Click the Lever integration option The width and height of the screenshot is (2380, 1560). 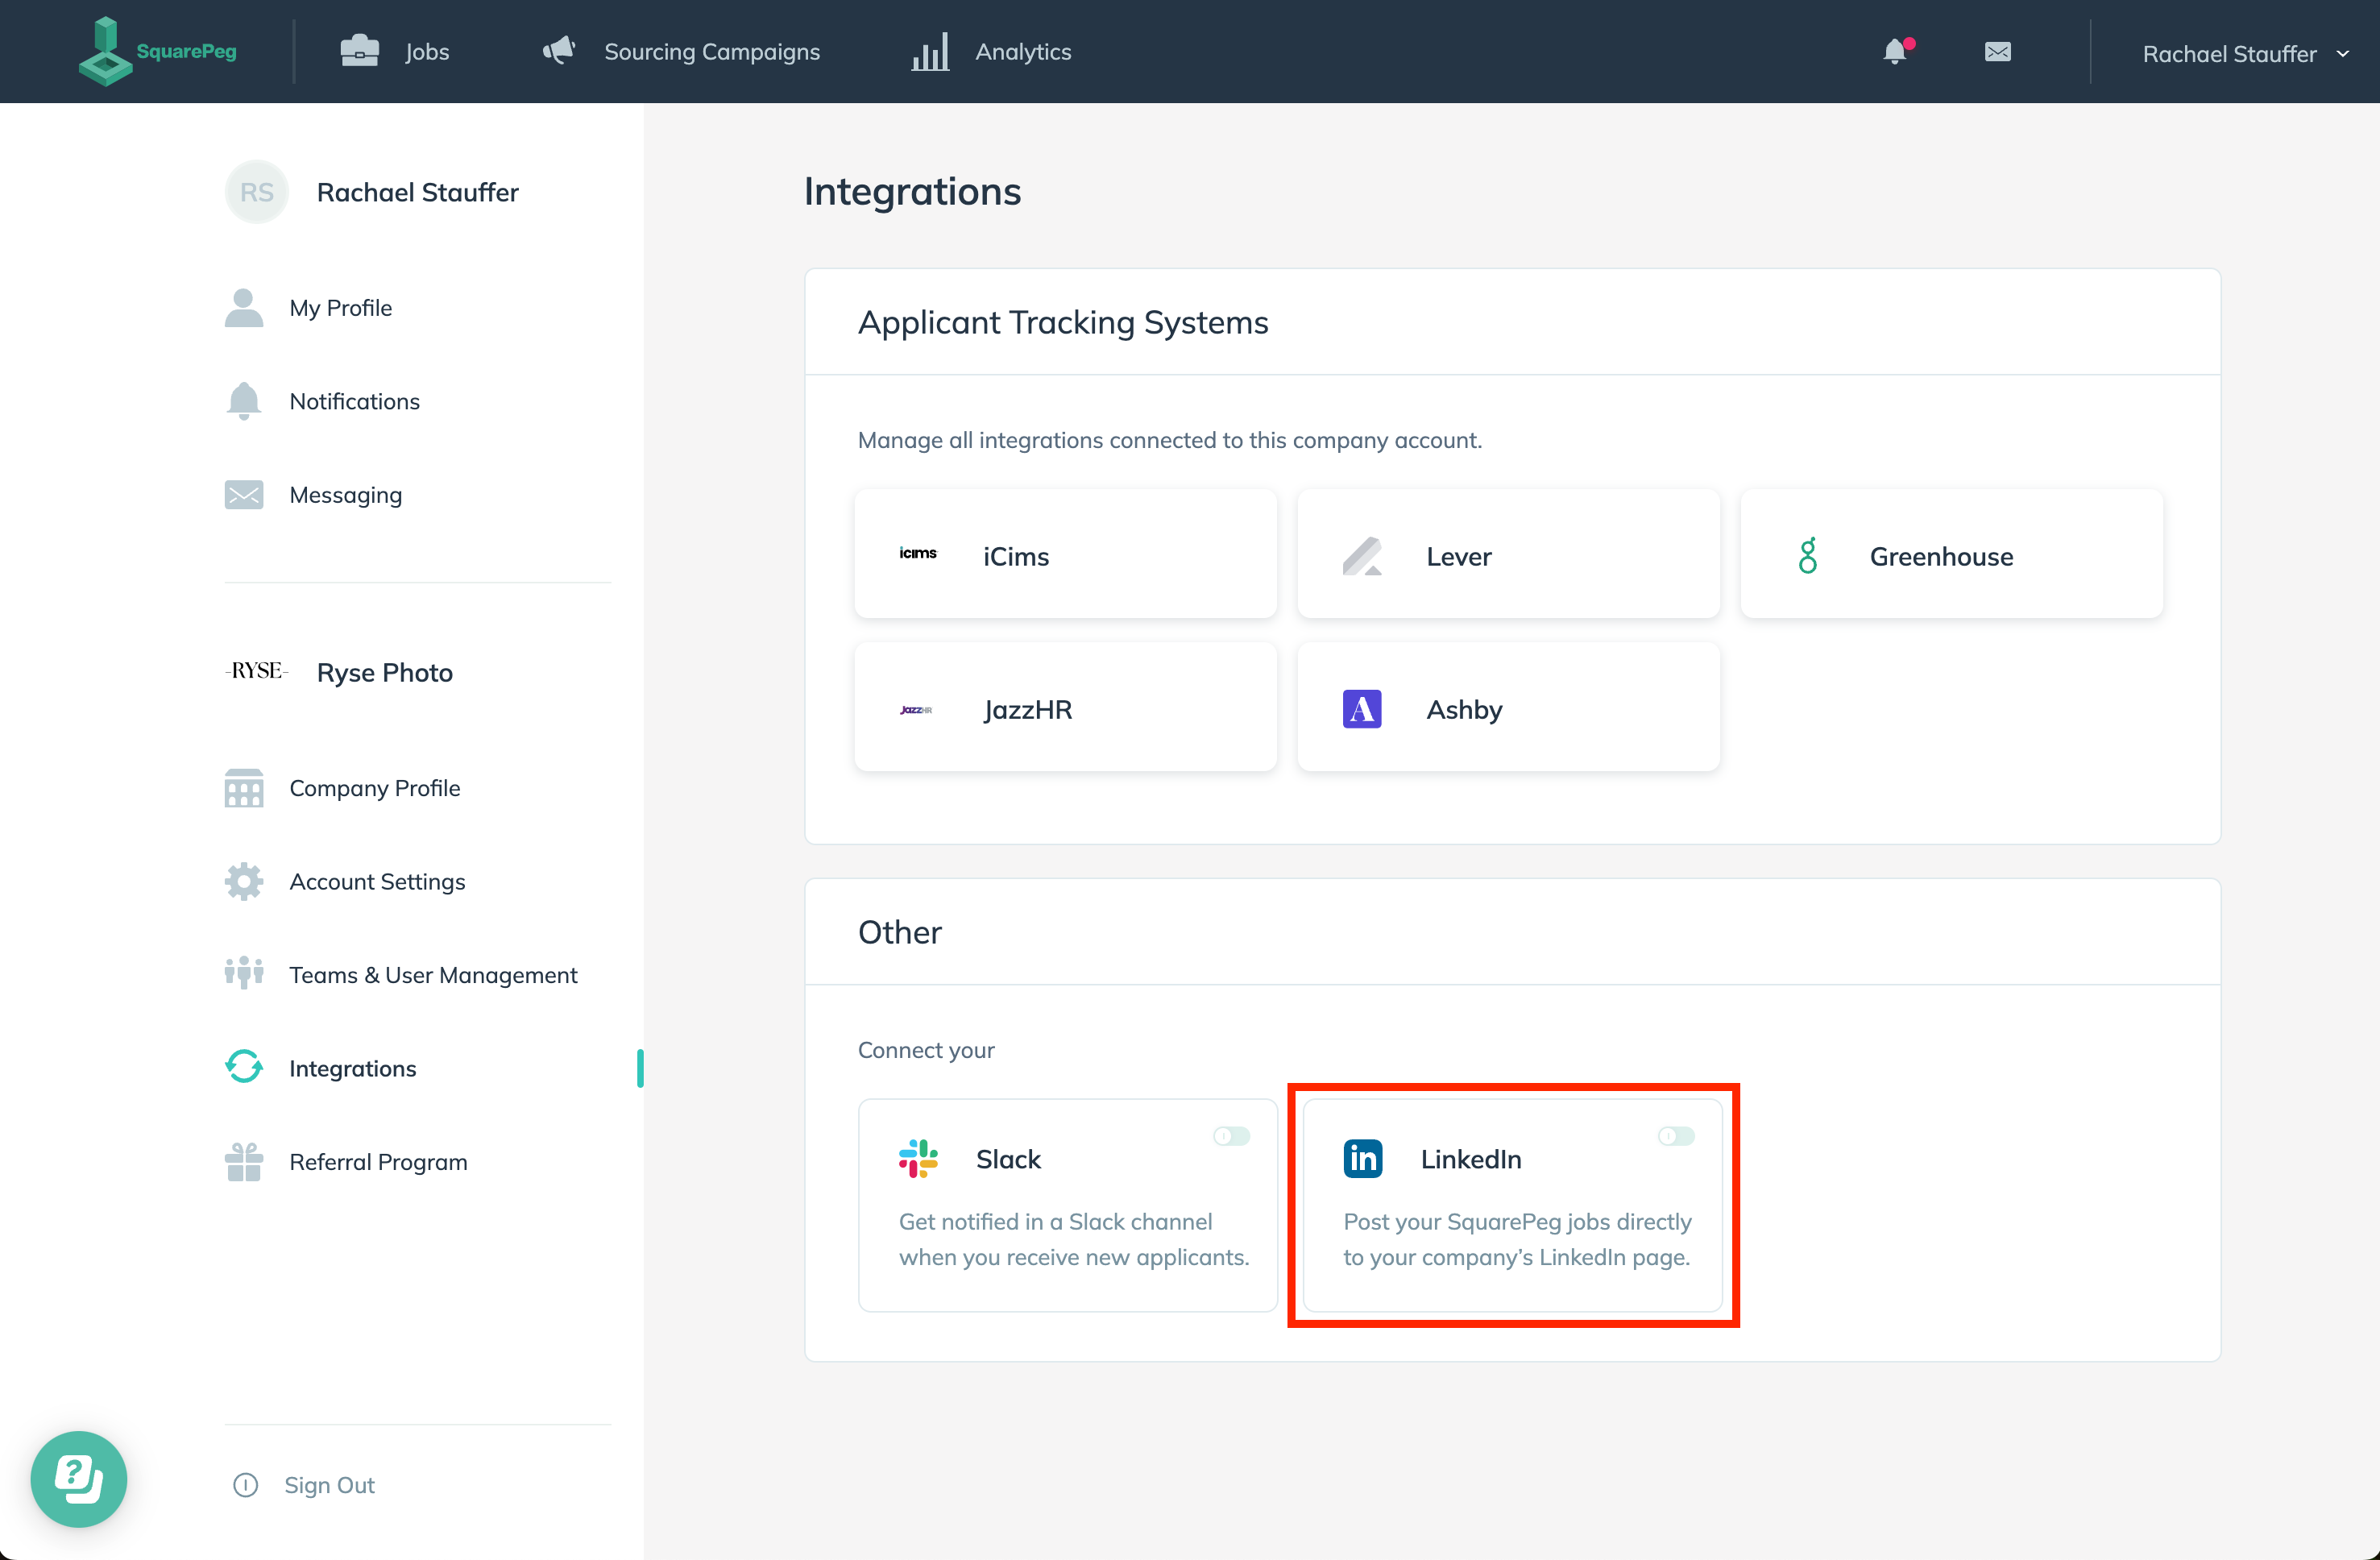pyautogui.click(x=1510, y=555)
